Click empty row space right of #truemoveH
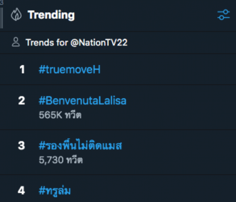Image resolution: width=236 pixels, height=202 pixels. tap(166, 69)
